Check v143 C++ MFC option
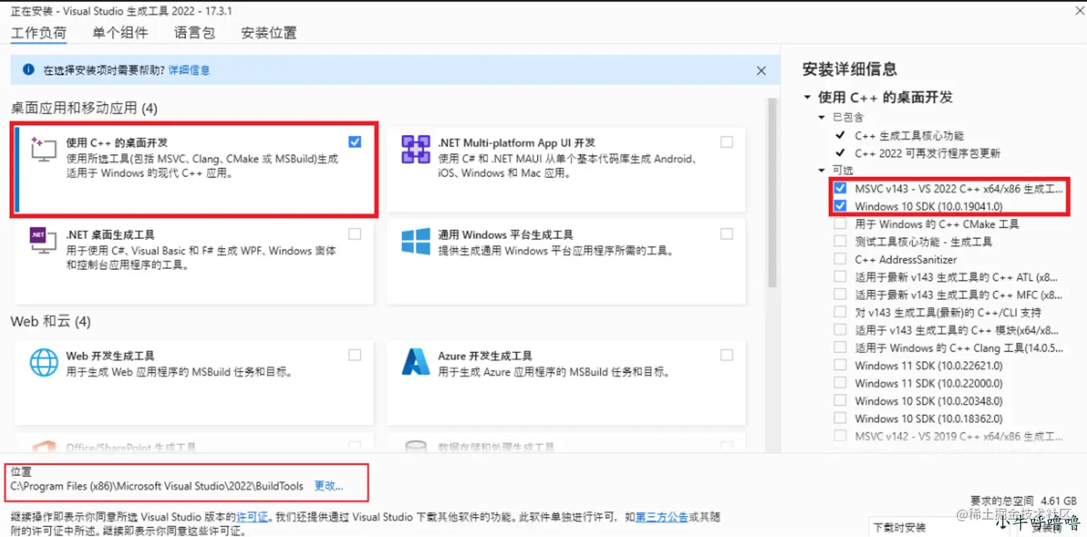 pyautogui.click(x=840, y=294)
